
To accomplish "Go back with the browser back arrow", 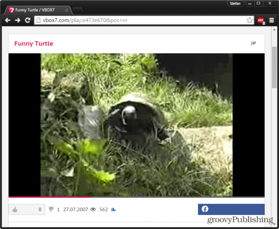I will click(x=8, y=21).
